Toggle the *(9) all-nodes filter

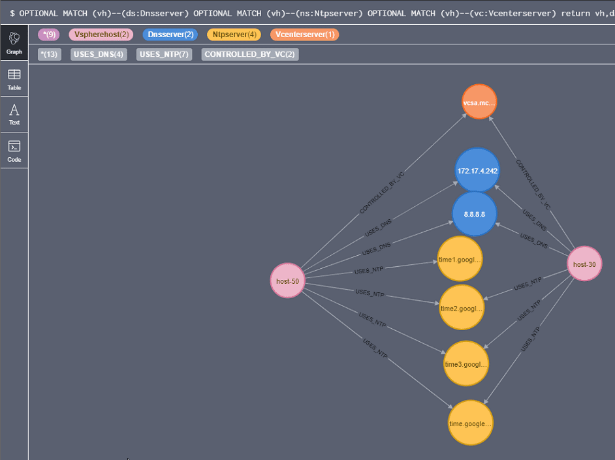click(48, 35)
